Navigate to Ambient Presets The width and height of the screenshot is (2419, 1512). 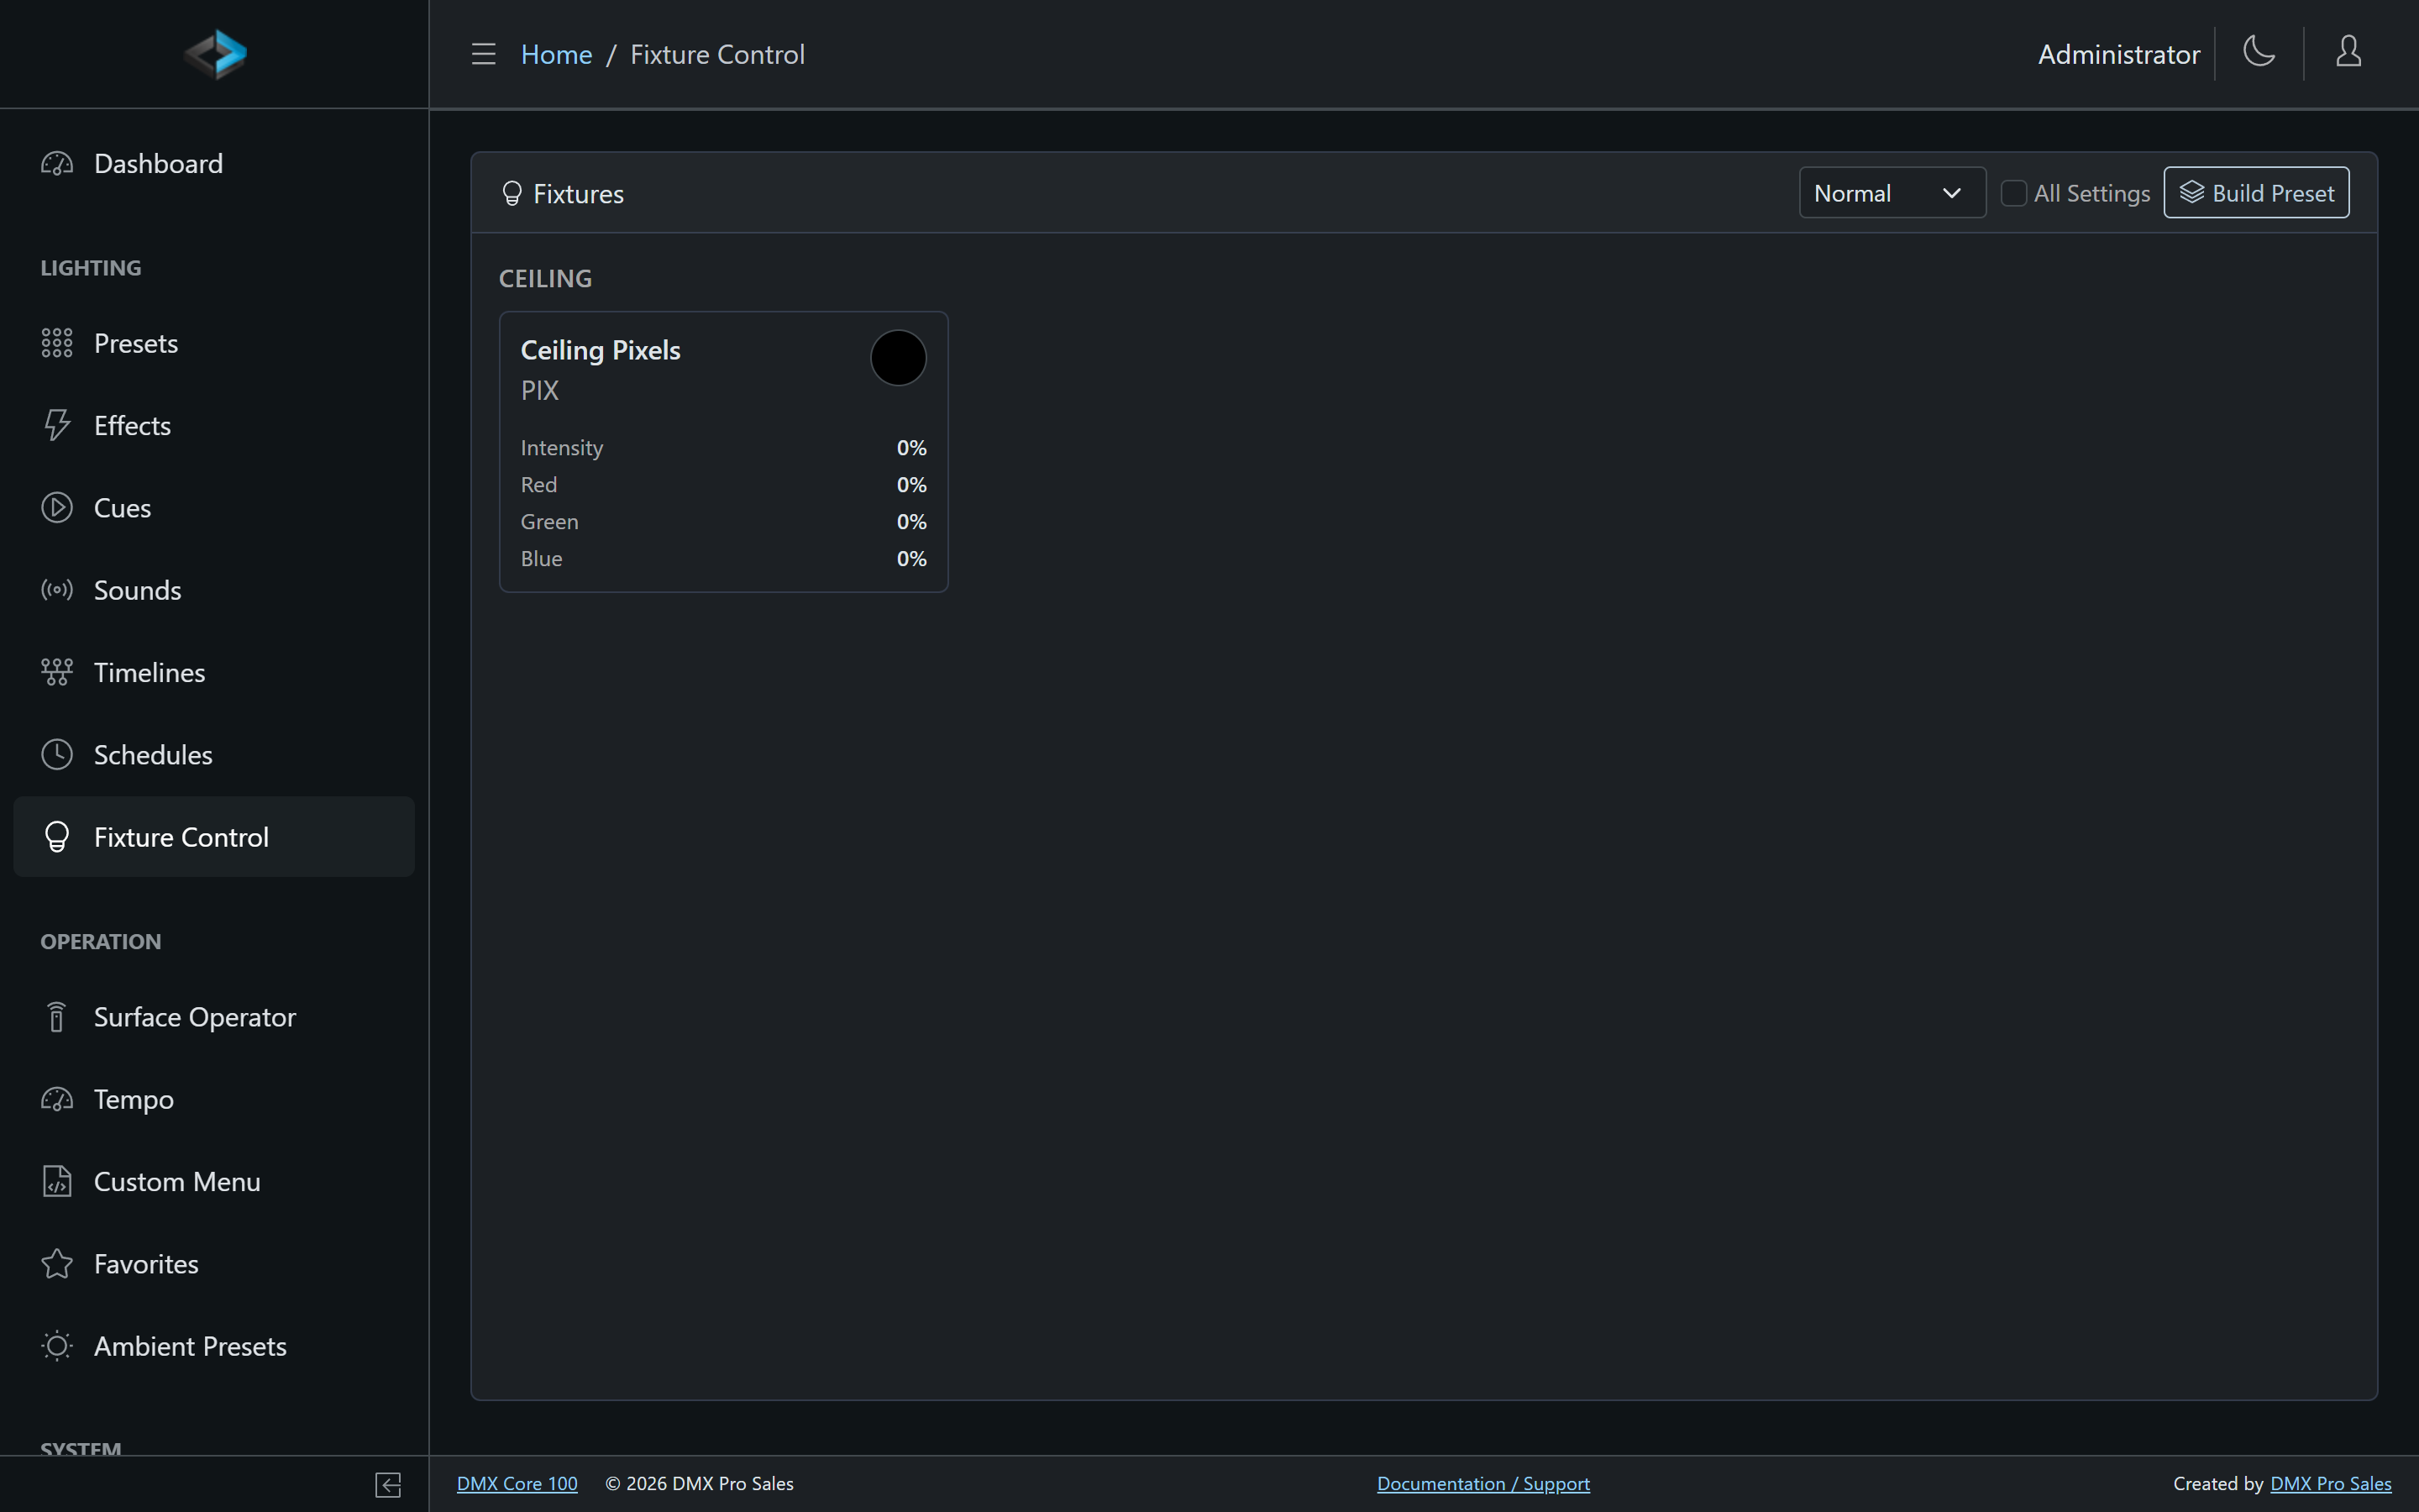[214, 1346]
